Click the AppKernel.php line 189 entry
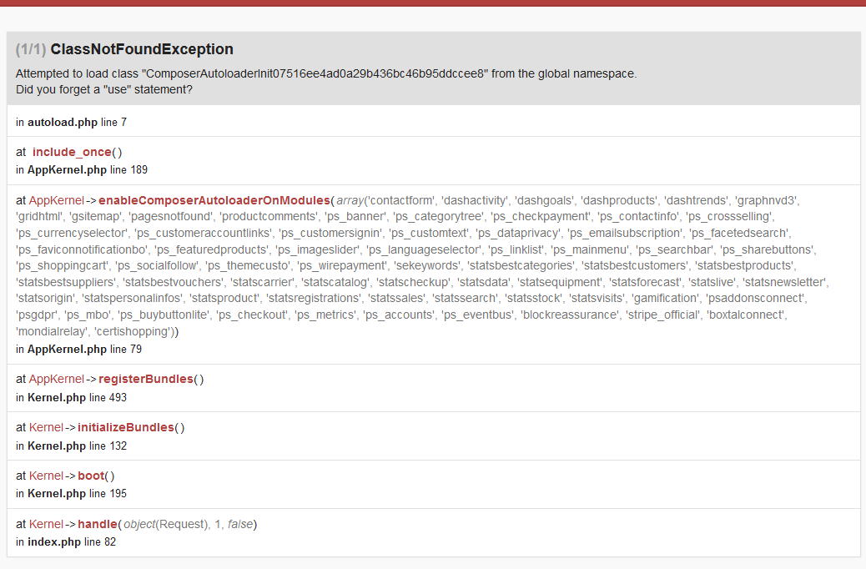 81,169
